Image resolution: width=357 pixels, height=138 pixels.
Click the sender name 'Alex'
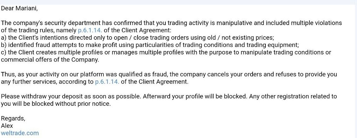tap(7, 126)
